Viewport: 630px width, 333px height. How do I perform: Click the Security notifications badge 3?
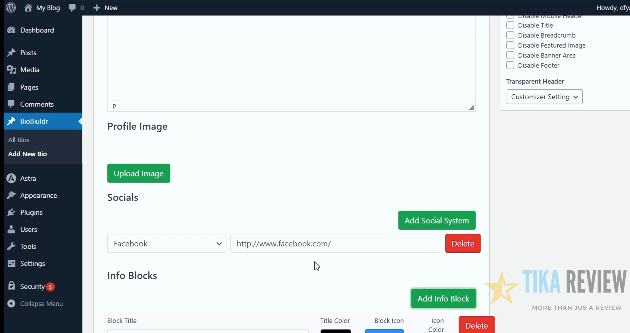click(x=50, y=286)
